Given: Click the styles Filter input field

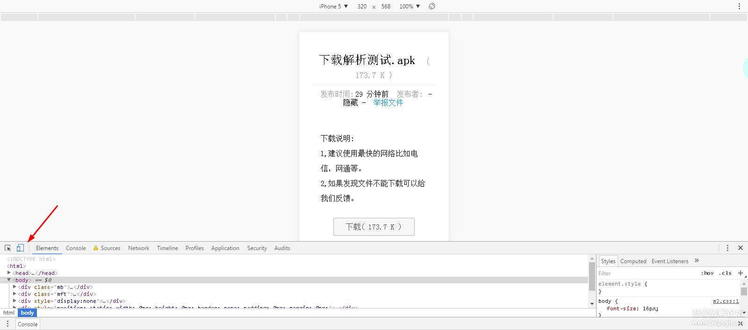Looking at the screenshot, I should click(647, 273).
